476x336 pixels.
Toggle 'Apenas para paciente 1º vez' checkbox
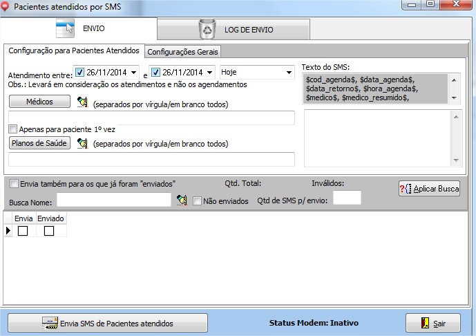pos(13,129)
